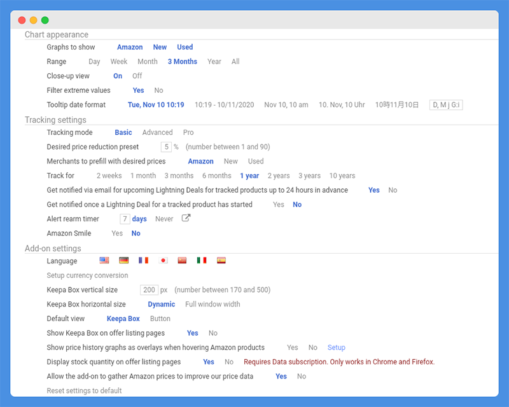This screenshot has width=509, height=407.
Task: Select the 'Tue, Nov 10 10:19' date format
Action: 156,105
